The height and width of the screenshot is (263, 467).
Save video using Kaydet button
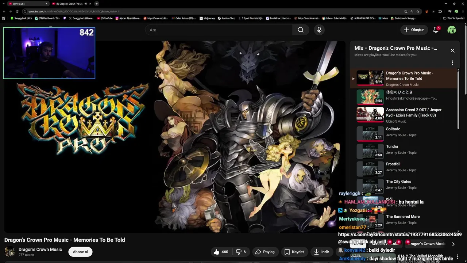click(294, 252)
